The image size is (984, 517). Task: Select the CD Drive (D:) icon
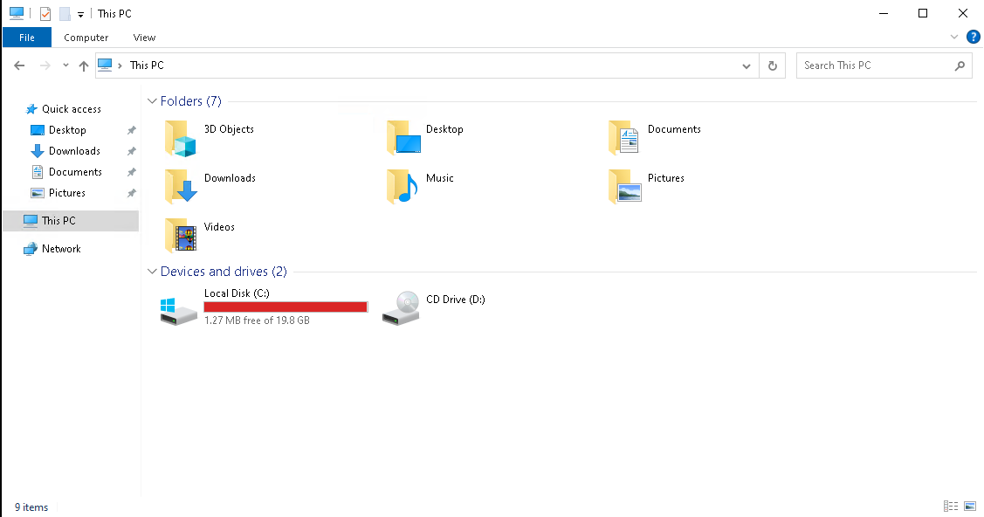pos(402,307)
